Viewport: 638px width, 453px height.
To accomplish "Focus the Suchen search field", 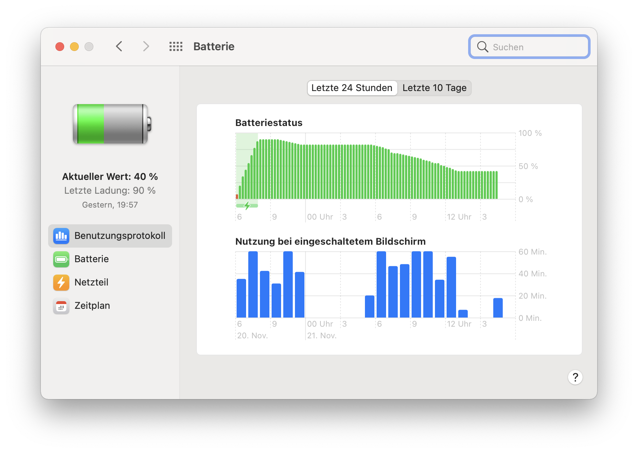I will [x=529, y=47].
